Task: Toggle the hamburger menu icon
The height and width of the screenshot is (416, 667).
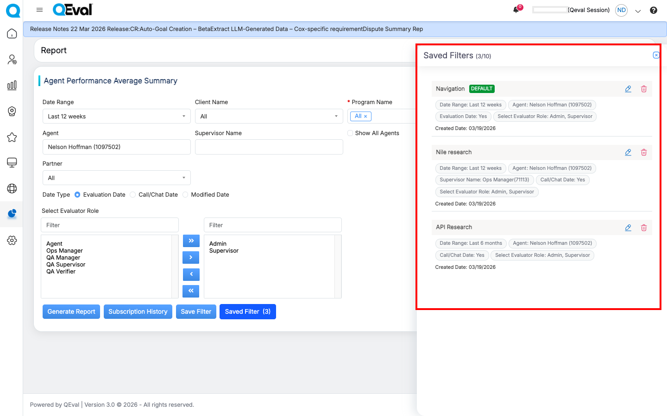Action: 39,10
